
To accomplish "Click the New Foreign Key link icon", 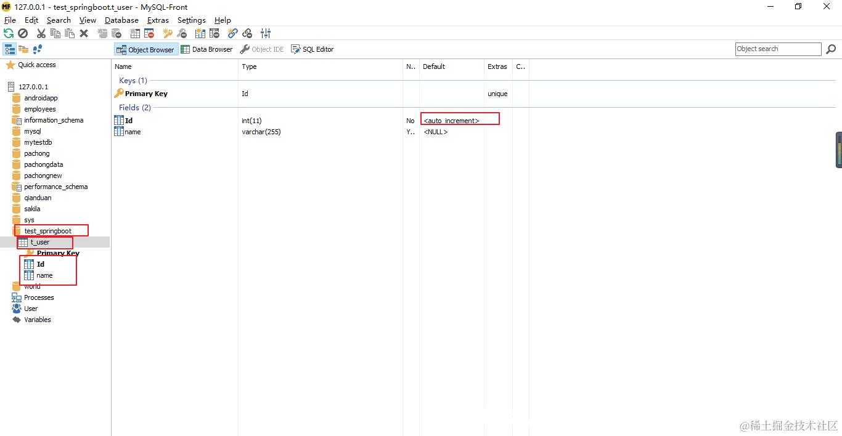I will pos(233,33).
